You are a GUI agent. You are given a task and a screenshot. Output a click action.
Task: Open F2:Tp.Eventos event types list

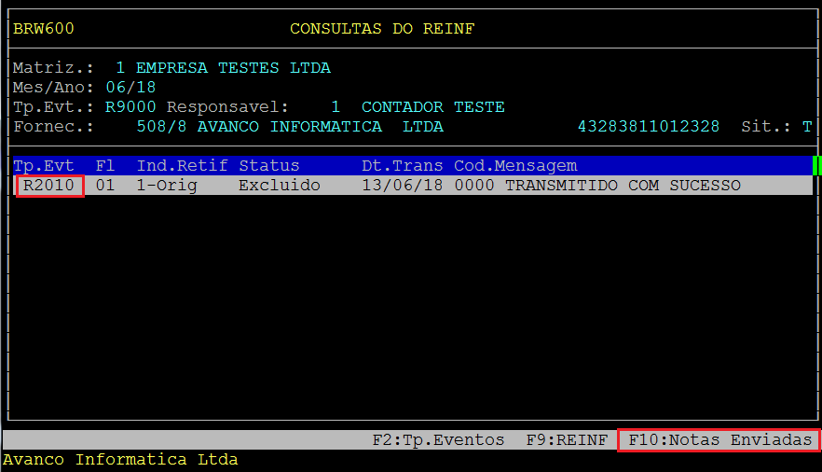(x=438, y=439)
